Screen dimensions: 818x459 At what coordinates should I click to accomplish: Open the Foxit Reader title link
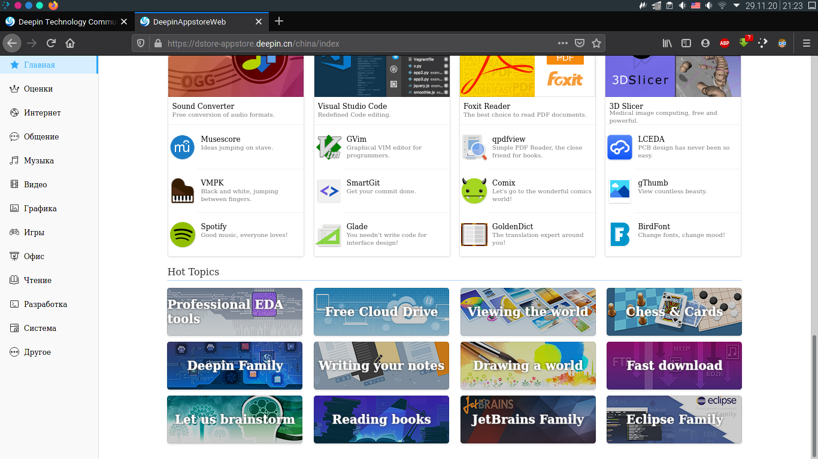tap(487, 106)
